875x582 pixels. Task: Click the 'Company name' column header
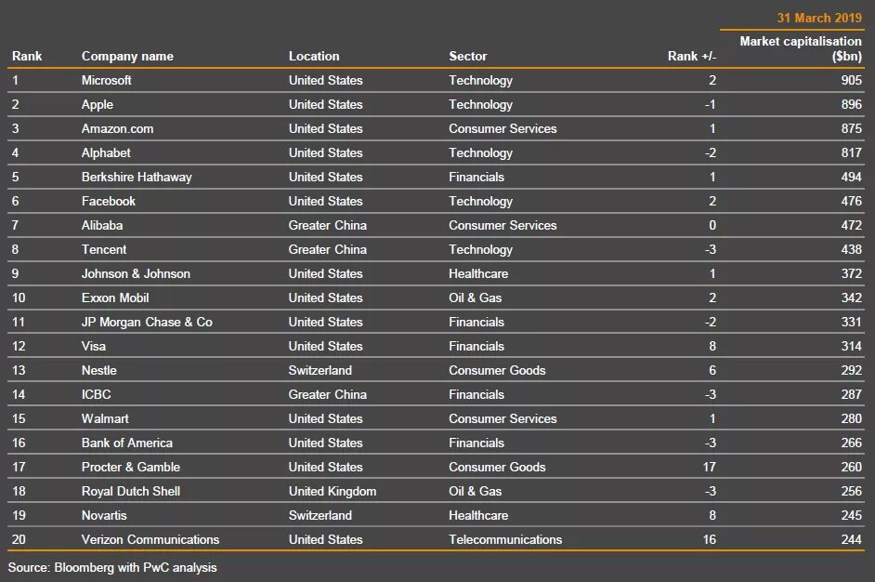coord(127,56)
